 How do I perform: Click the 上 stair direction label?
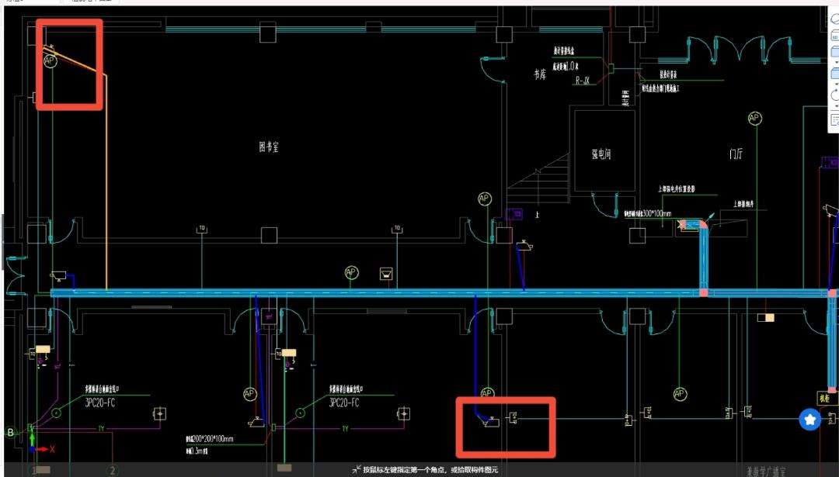pos(537,215)
